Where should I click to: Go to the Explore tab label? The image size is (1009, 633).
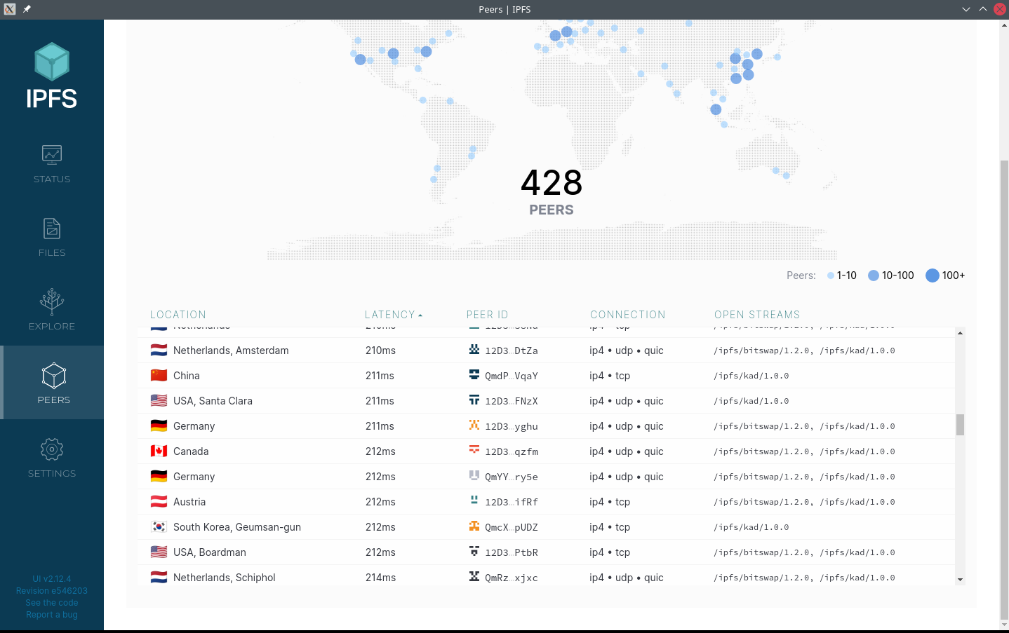(52, 327)
